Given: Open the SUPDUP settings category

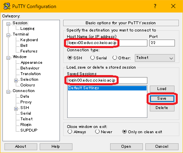Looking at the screenshot, I should [x=29, y=130].
